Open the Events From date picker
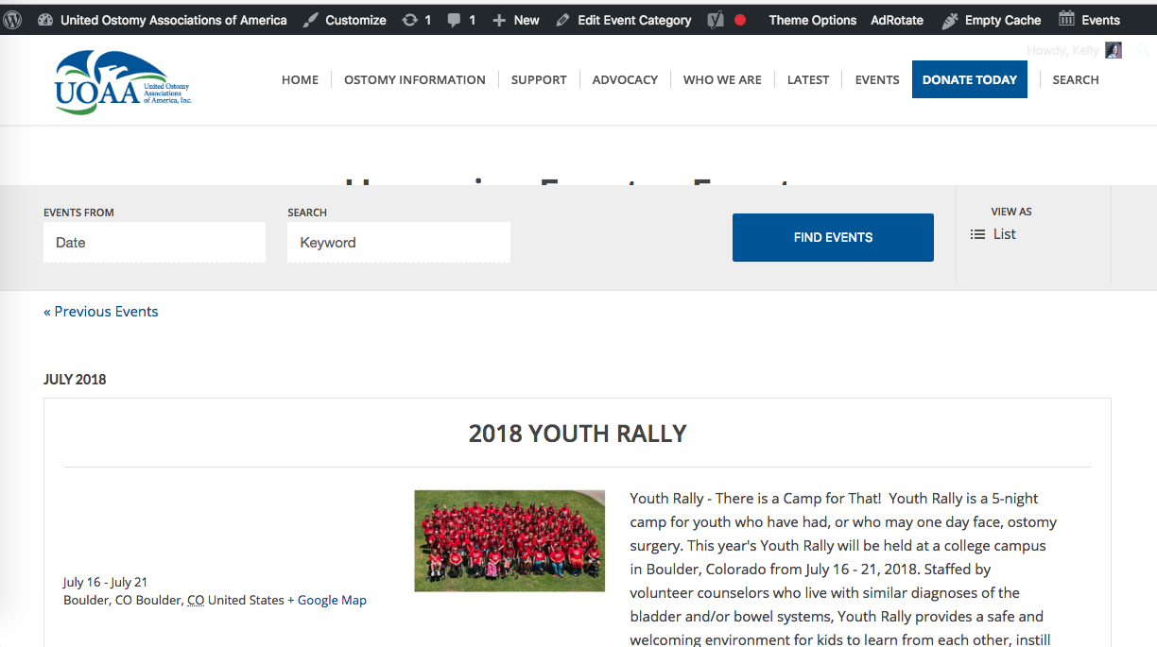 (154, 243)
